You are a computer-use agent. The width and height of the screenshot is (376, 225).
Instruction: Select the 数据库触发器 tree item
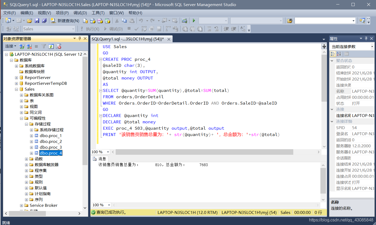47,165
